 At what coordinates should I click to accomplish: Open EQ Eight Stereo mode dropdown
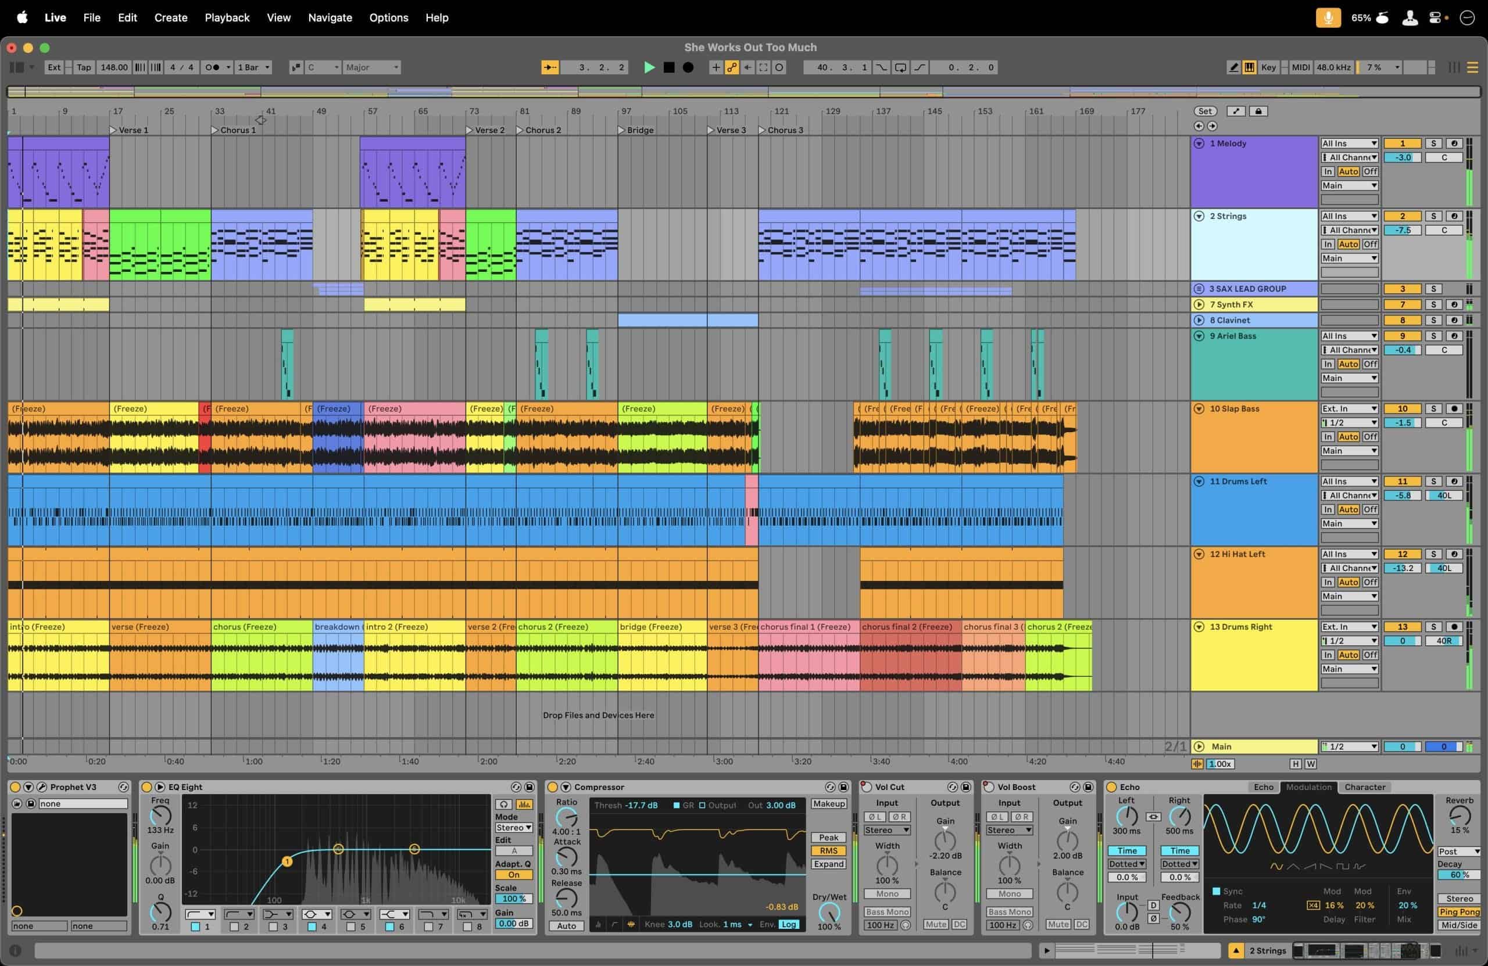[x=514, y=828]
